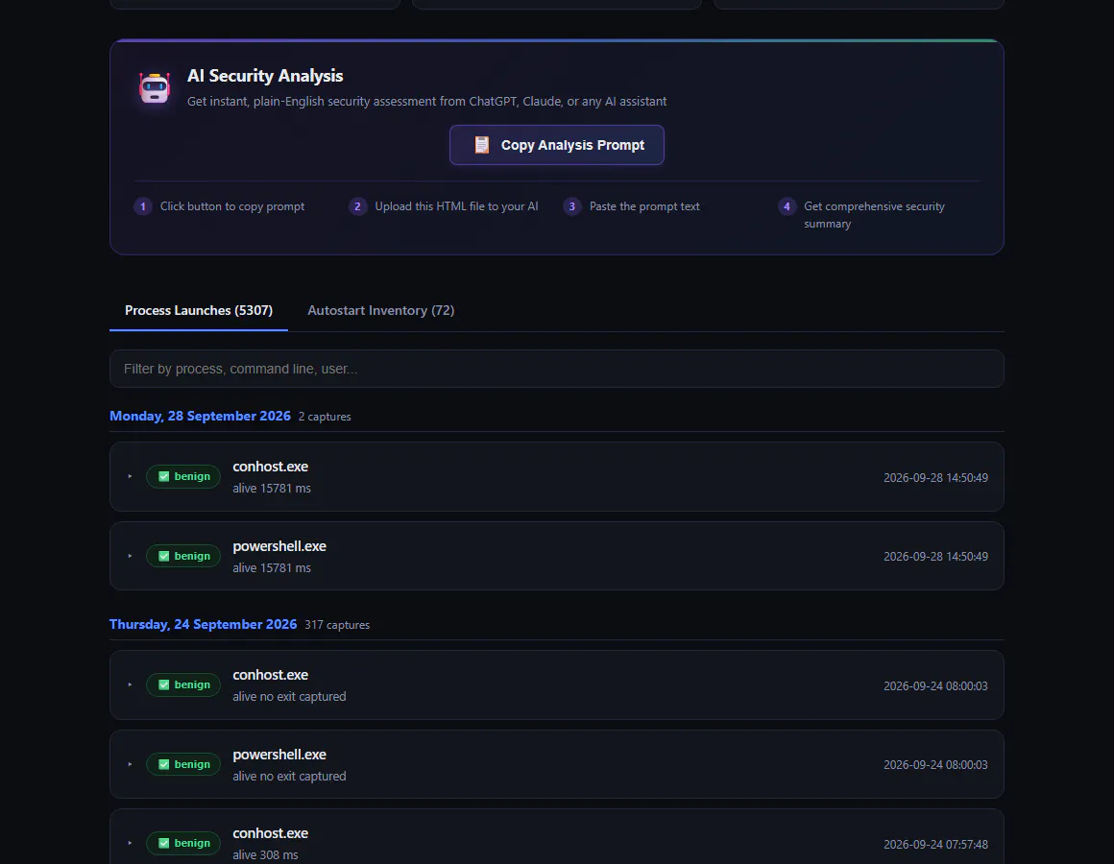This screenshot has width=1114, height=864.
Task: Click 'alive 15781 ms' under 28 September conhost.exe
Action: click(x=272, y=489)
